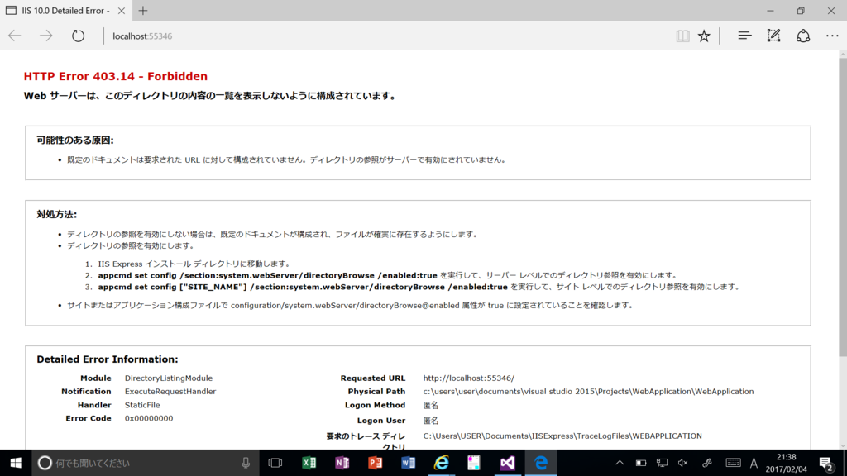Select the TraceLogFiles path value
This screenshot has height=476, width=847.
coord(562,436)
